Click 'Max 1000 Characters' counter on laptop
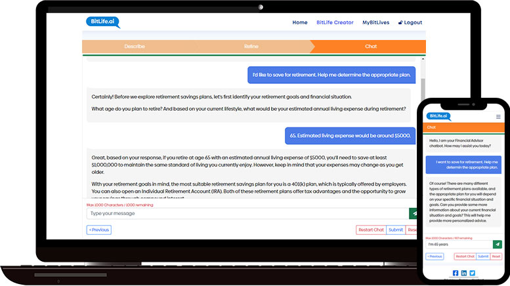This screenshot has width=510, height=286. pos(119,205)
